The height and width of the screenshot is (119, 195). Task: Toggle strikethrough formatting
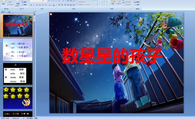tap(40, 5)
